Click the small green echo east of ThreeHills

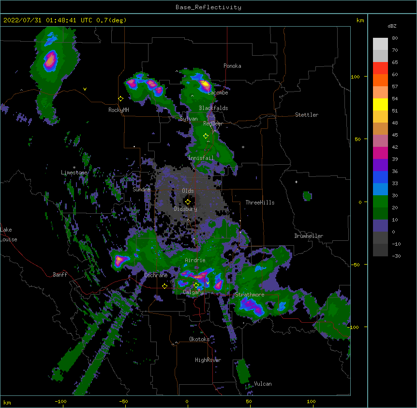[x=307, y=196]
